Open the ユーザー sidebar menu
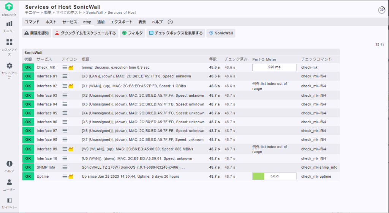The width and height of the screenshot is (389, 213). (9, 185)
